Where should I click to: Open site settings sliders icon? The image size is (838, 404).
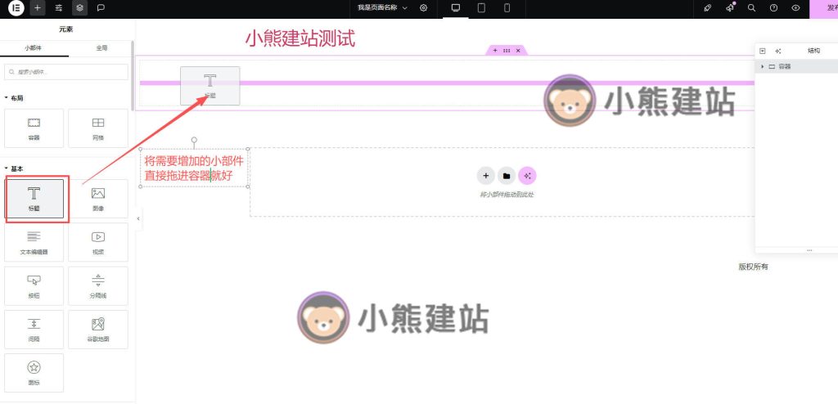[x=59, y=7]
